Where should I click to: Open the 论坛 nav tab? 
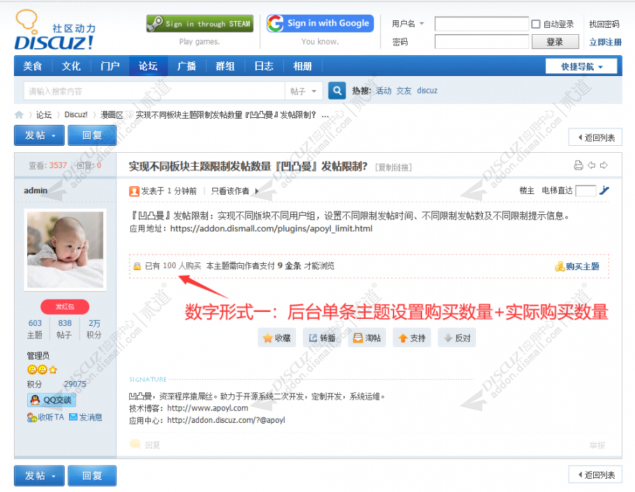(x=148, y=66)
